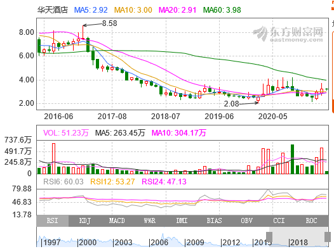This screenshot has height=249, width=334.
Task: Select the BIAS indicator tab
Action: pos(214,220)
